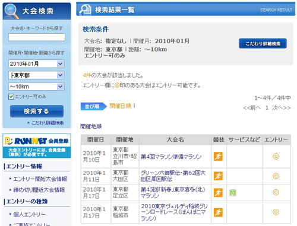This screenshot has width=297, height=226.
Task: Click the 1～4件／4件中 count text
Action: pyautogui.click(x=273, y=98)
